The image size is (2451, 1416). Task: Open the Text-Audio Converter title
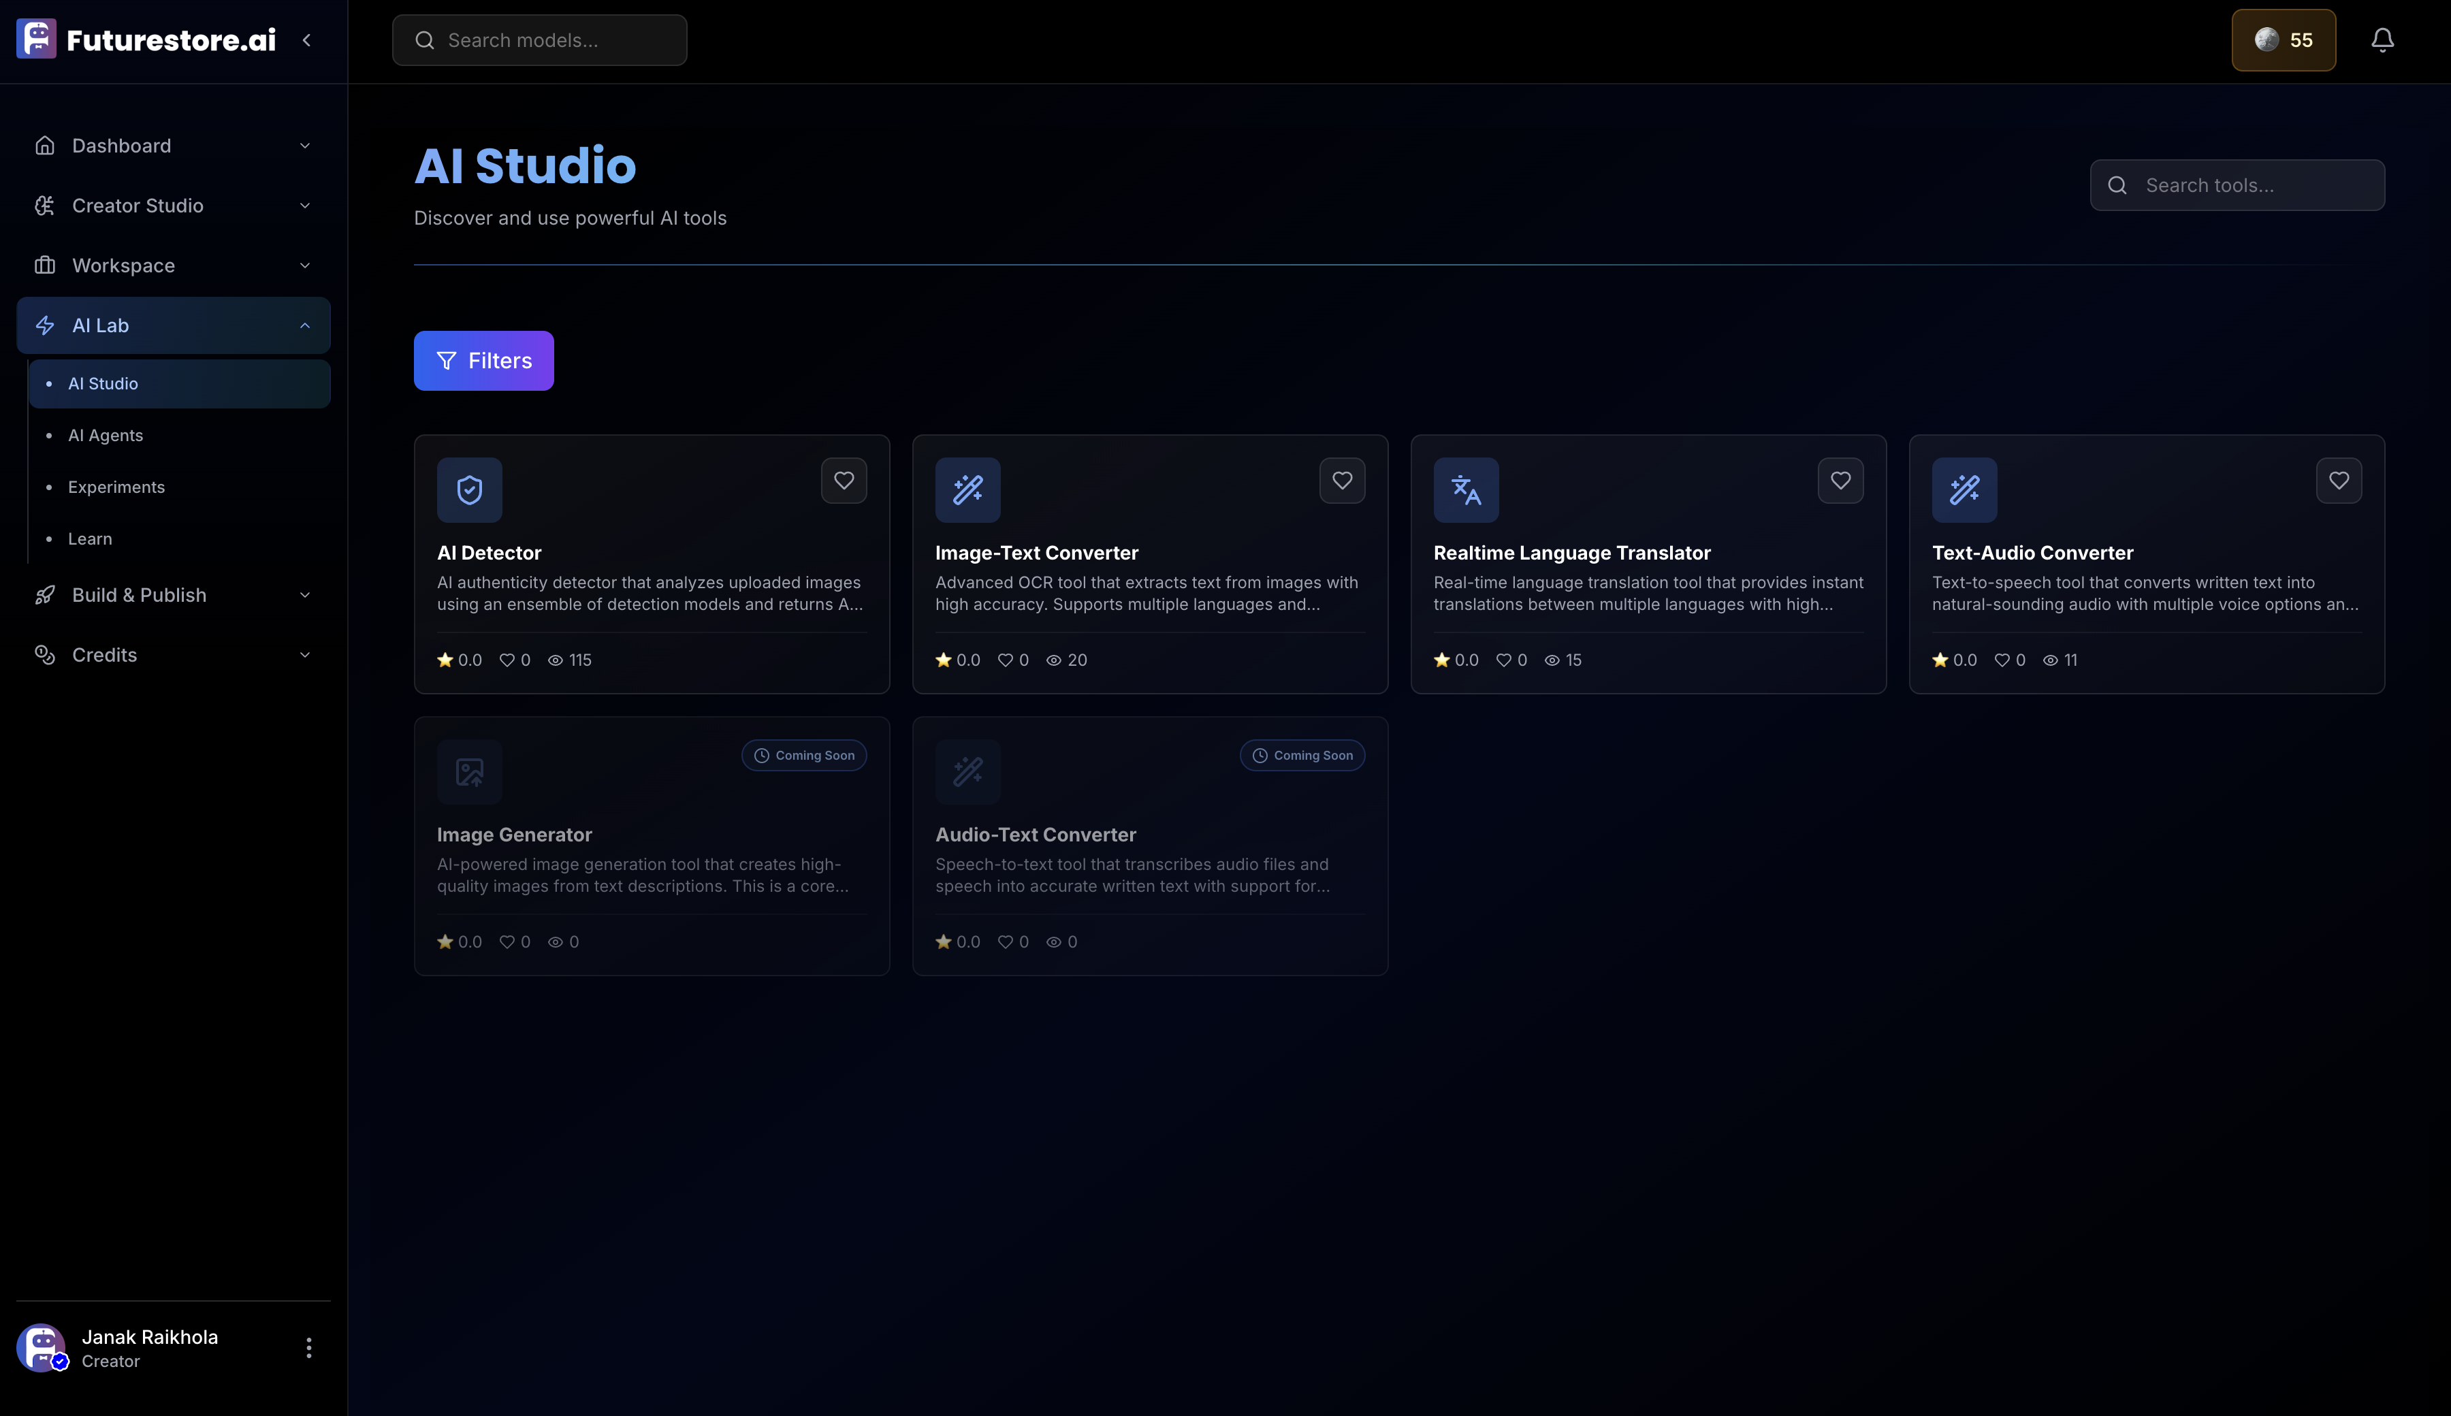click(x=2033, y=552)
